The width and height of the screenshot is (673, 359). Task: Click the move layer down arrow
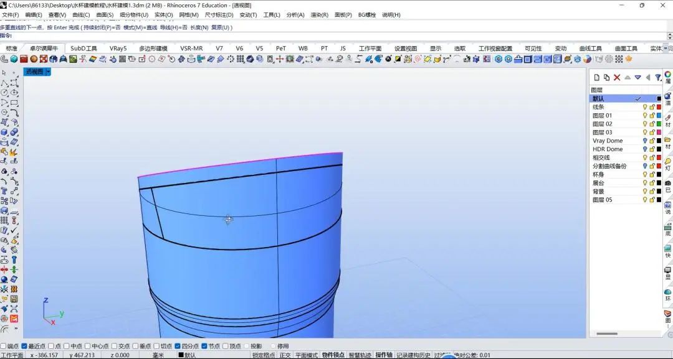[638, 78]
